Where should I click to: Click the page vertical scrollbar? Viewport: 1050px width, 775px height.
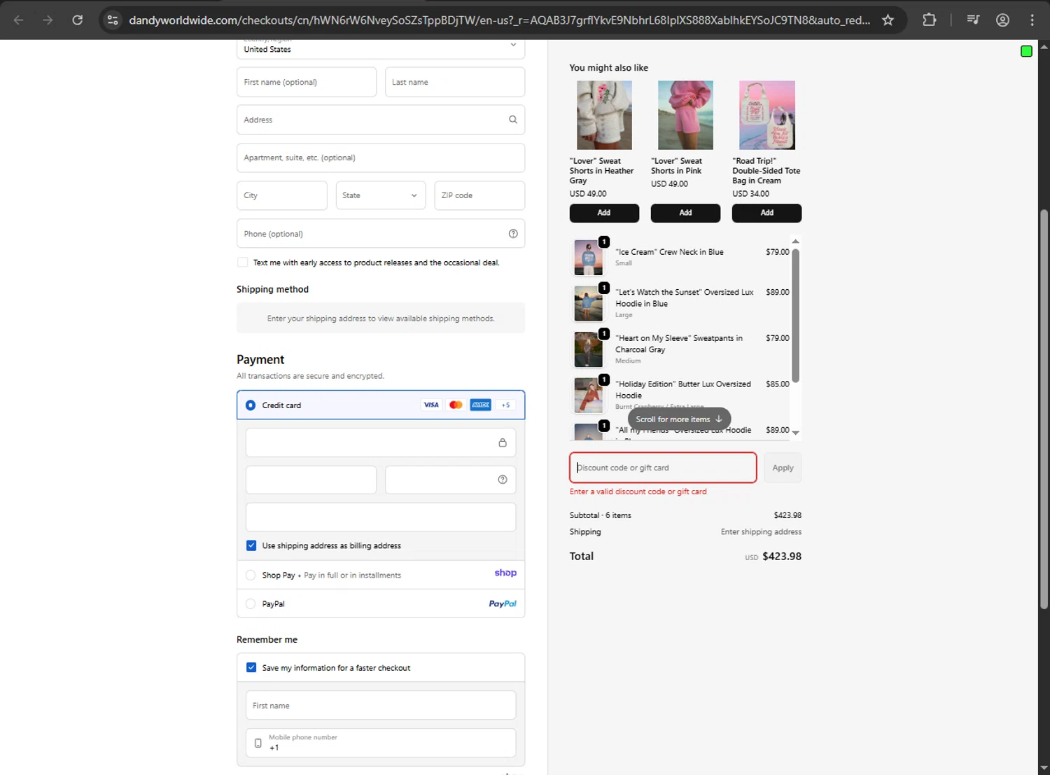point(1044,410)
